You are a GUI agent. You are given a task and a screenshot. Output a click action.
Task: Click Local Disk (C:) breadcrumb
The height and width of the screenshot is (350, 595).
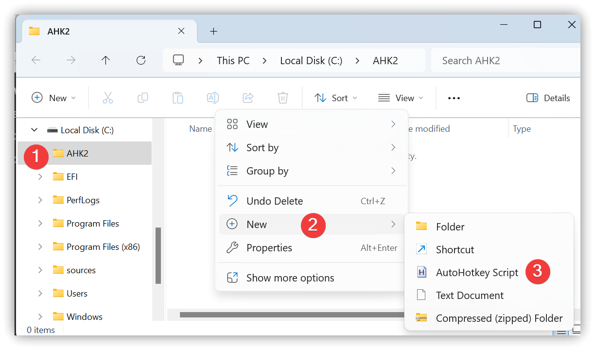[311, 61]
